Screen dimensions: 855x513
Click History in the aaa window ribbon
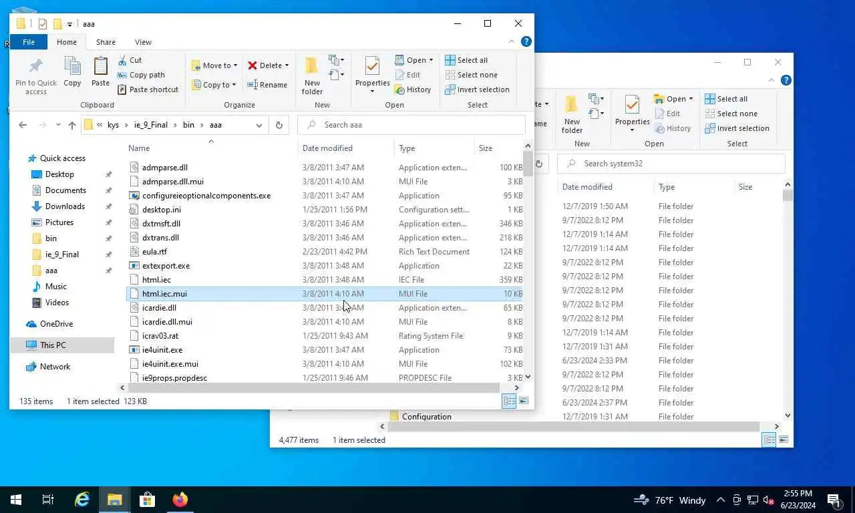[413, 90]
